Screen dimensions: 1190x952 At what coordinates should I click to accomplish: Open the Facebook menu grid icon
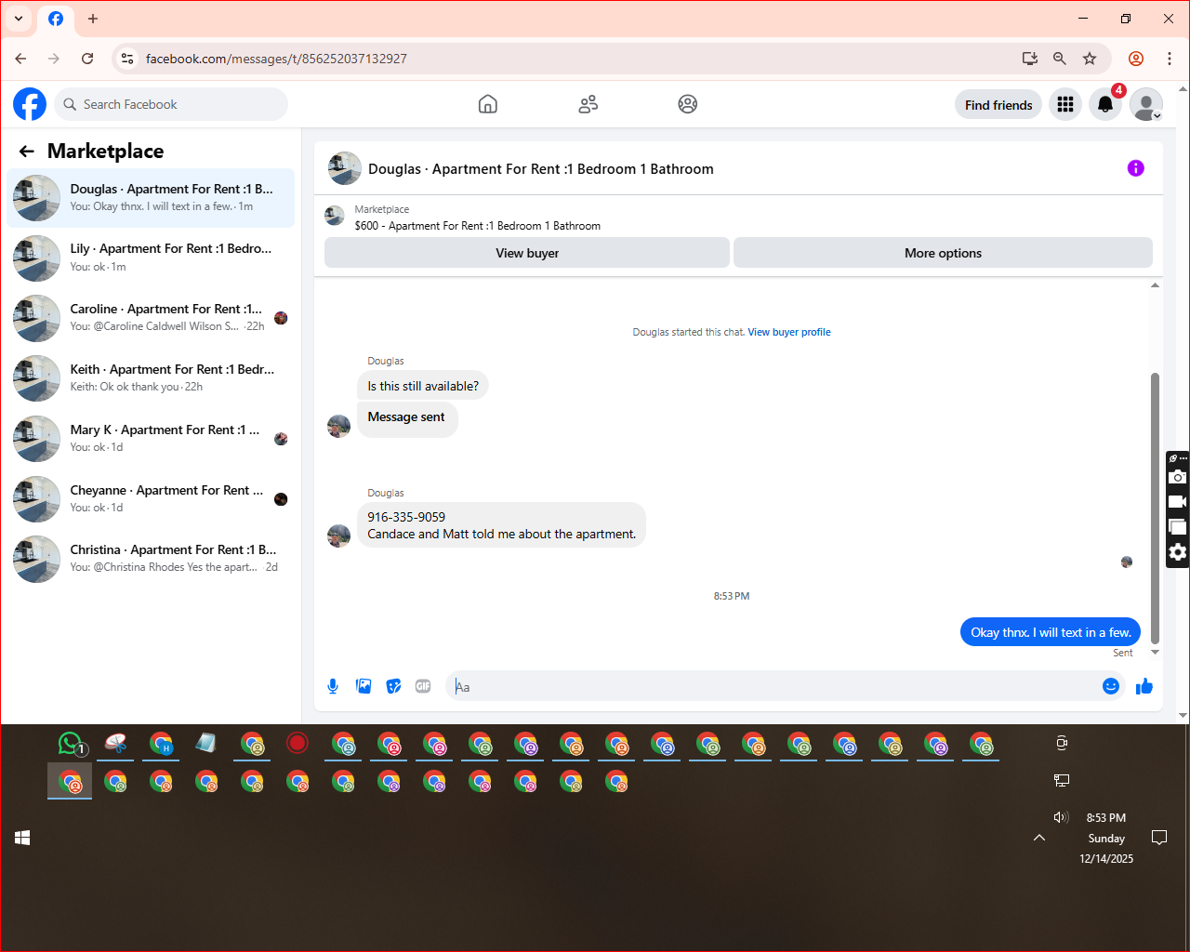tap(1065, 104)
